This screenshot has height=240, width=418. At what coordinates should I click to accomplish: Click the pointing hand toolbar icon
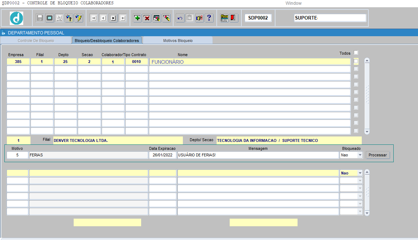coord(200,18)
